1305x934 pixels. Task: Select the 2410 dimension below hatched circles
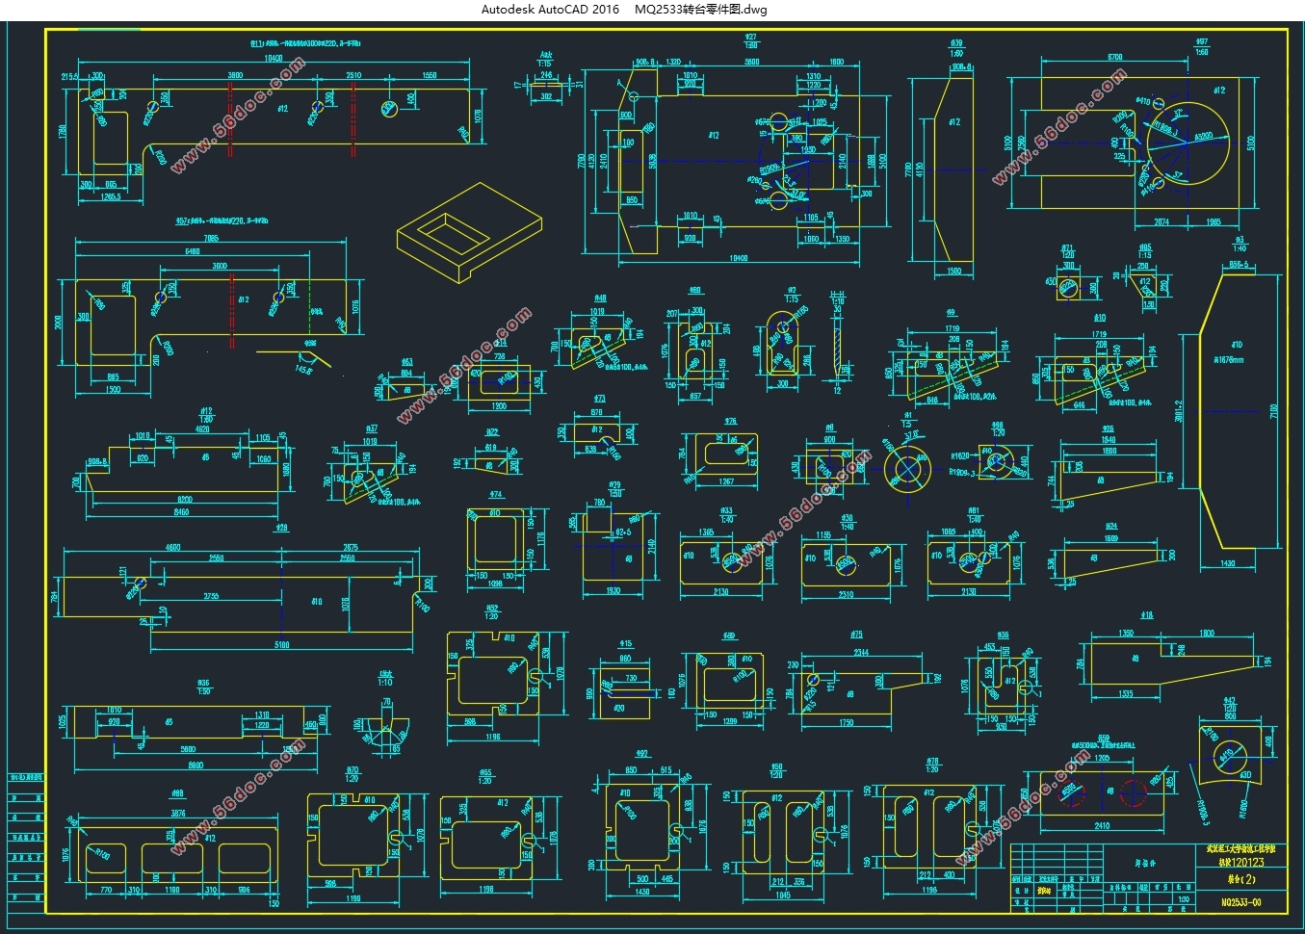(x=1102, y=825)
